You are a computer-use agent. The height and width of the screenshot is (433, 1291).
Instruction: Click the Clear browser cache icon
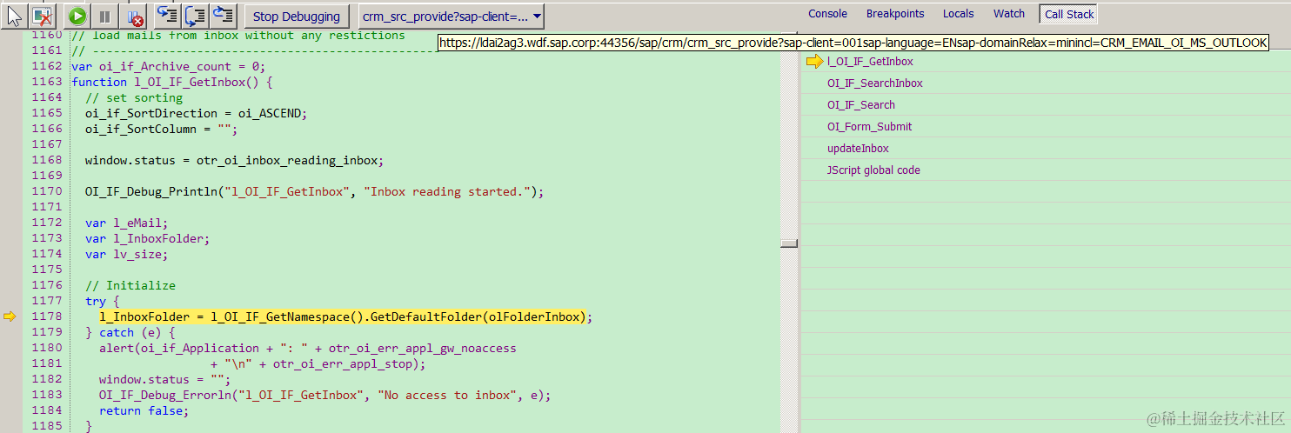coord(42,16)
